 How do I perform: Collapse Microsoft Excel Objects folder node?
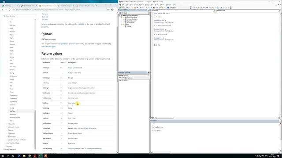click(122, 18)
